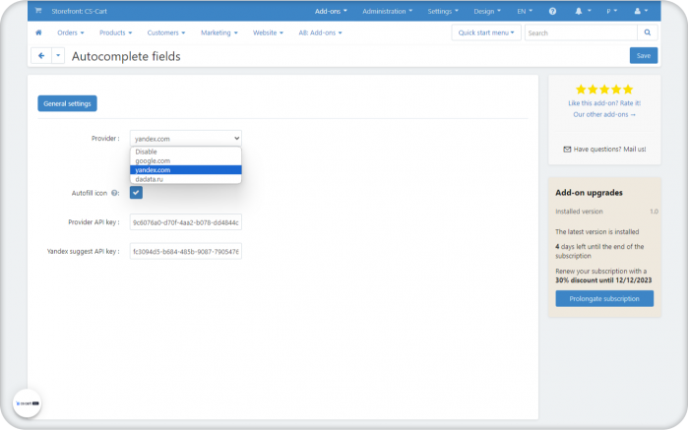Select Disable in provider list
This screenshot has height=430, width=689.
pyautogui.click(x=185, y=152)
